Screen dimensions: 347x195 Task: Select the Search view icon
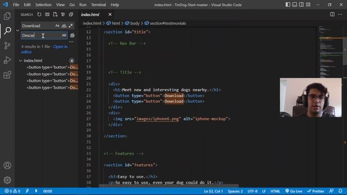click(x=7, y=30)
